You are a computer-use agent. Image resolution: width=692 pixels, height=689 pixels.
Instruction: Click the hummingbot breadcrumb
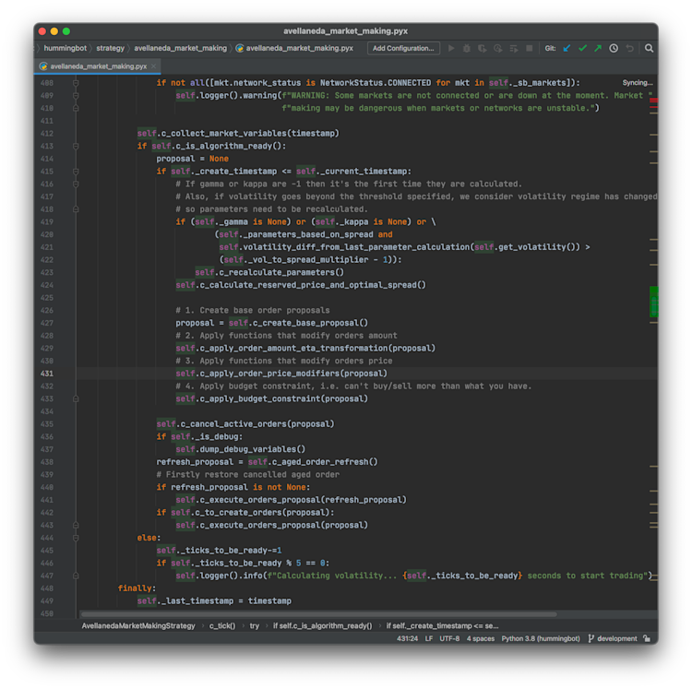66,48
